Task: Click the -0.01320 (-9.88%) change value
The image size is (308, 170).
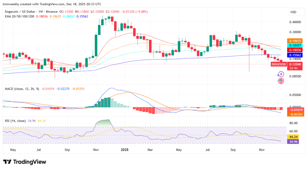Action: pyautogui.click(x=134, y=12)
